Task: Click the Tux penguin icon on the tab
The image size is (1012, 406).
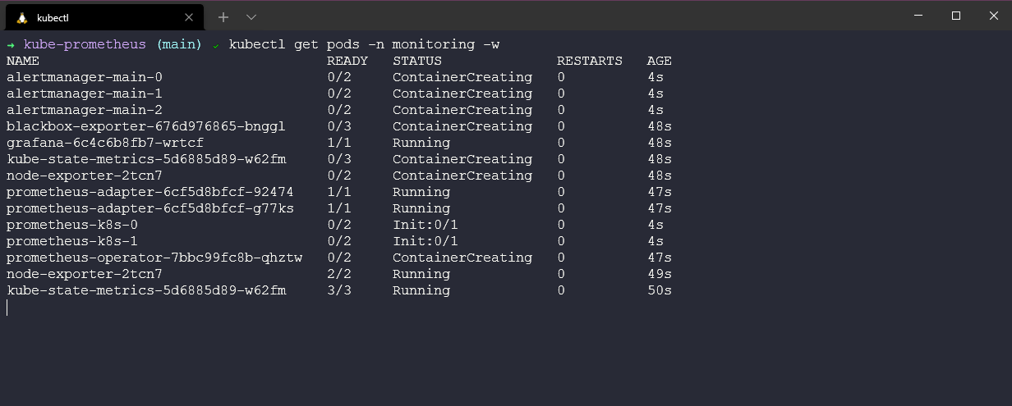Action: 22,17
